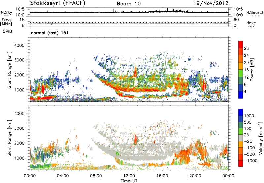Click the 'Velocity [m s⁻¹]' colorbar label
264x183 pixels.
[x=261, y=138]
